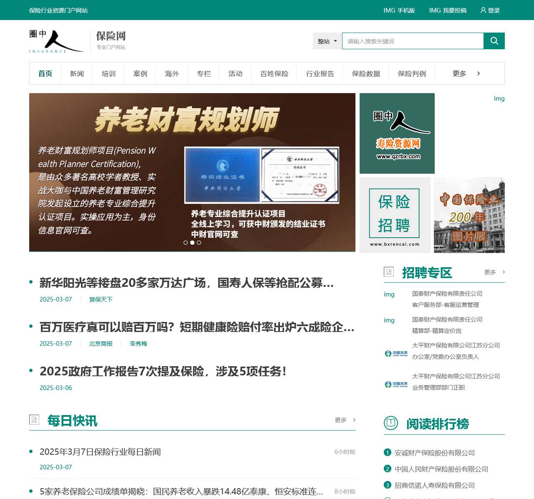Image resolution: width=534 pixels, height=499 pixels.
Task: Click the 每日快讯 newspaper icon
Action: pos(34,420)
